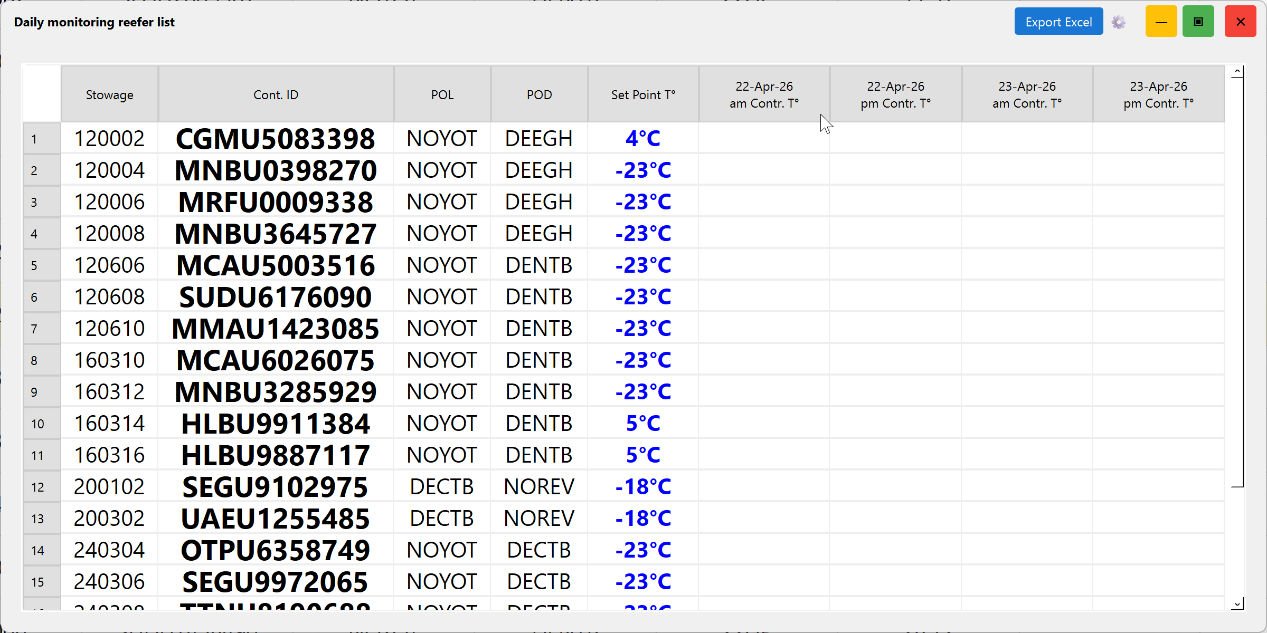Image resolution: width=1267 pixels, height=633 pixels.
Task: Maximize the window with green button
Action: [1198, 22]
